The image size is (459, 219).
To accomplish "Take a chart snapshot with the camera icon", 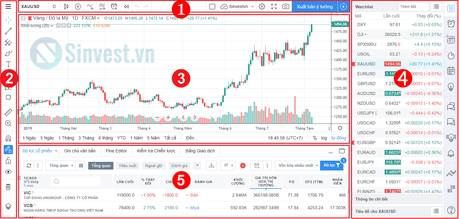I will pyautogui.click(x=286, y=6).
